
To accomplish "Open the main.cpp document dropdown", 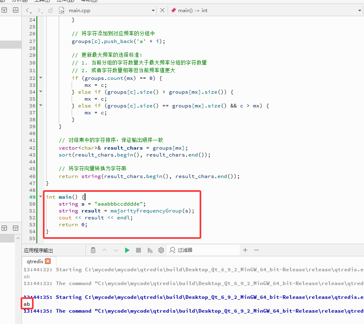I will (153, 11).
